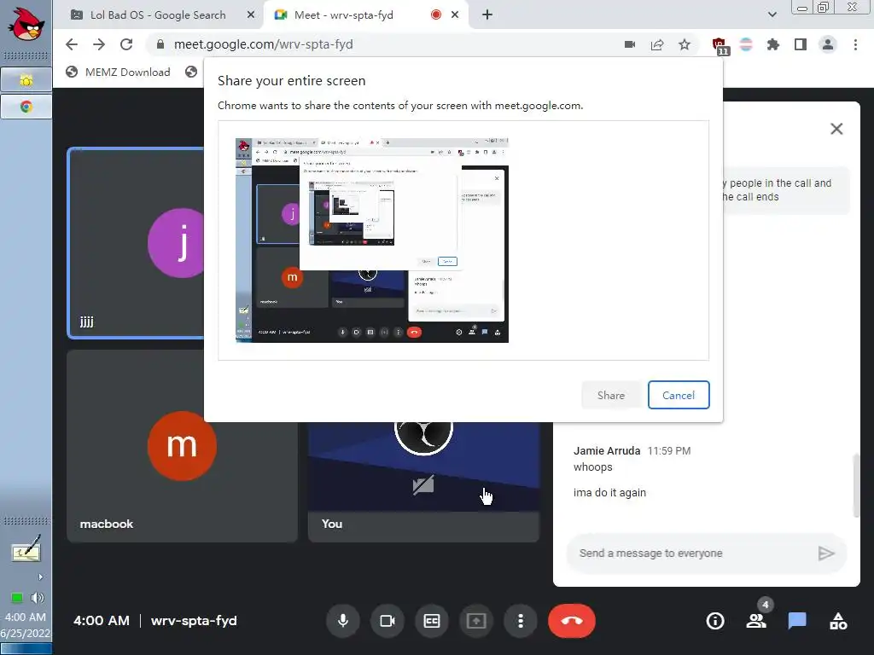Click the Jamie Arruda sender name

click(x=607, y=450)
